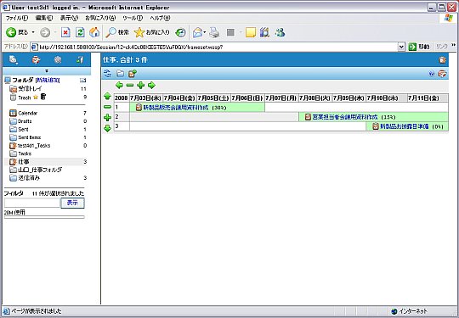Click the gear settings icon in sidebar header
The width and height of the screenshot is (459, 318).
coord(58,60)
